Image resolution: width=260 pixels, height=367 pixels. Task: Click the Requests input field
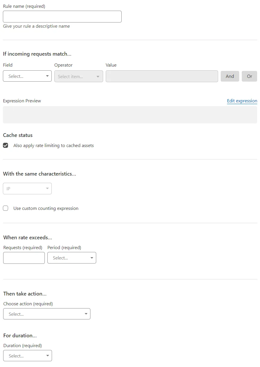tap(24, 258)
